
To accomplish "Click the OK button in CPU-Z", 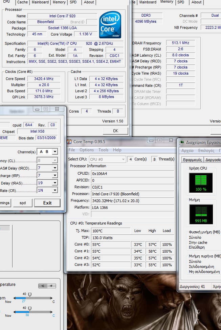I will click(x=115, y=131).
